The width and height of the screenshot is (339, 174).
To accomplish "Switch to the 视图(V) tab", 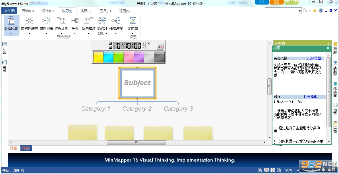I will point(125,11).
